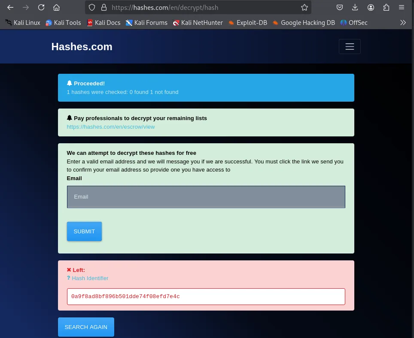The image size is (414, 338).
Task: Click the SEARCH AGAIN button
Action: click(x=86, y=327)
